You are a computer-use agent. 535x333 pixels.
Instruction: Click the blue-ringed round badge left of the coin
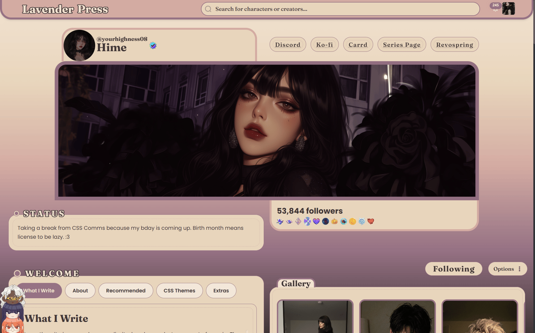(x=343, y=221)
